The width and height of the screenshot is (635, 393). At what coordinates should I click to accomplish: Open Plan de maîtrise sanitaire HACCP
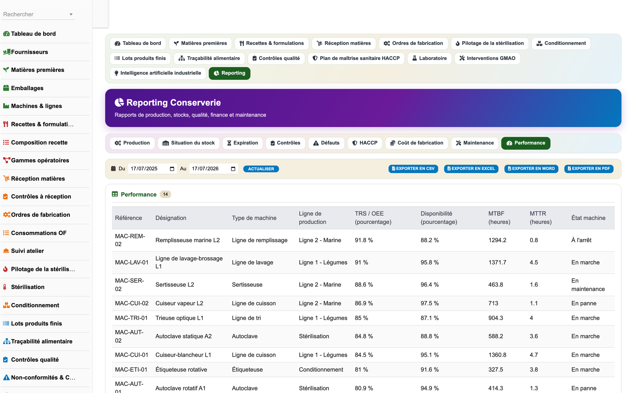click(356, 58)
